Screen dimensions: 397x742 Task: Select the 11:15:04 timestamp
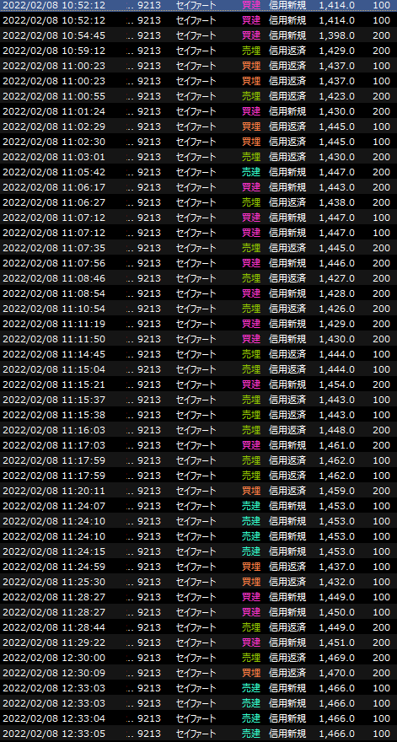[x=54, y=368]
